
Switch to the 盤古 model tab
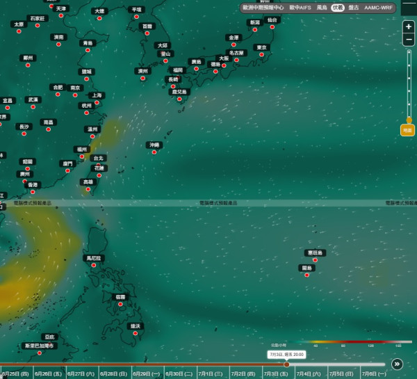pyautogui.click(x=354, y=8)
